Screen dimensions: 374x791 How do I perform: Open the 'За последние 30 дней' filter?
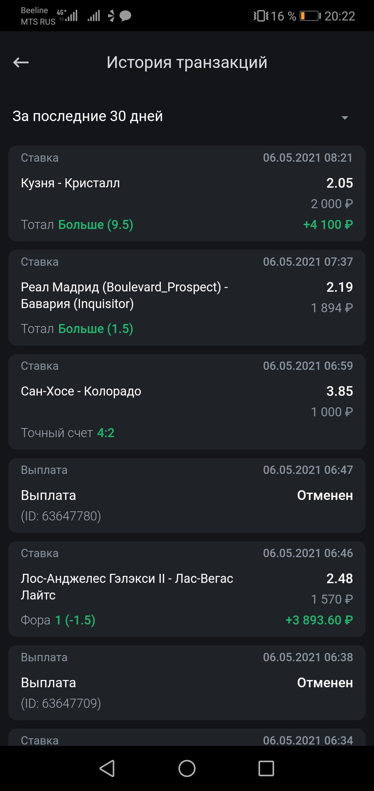(x=88, y=116)
